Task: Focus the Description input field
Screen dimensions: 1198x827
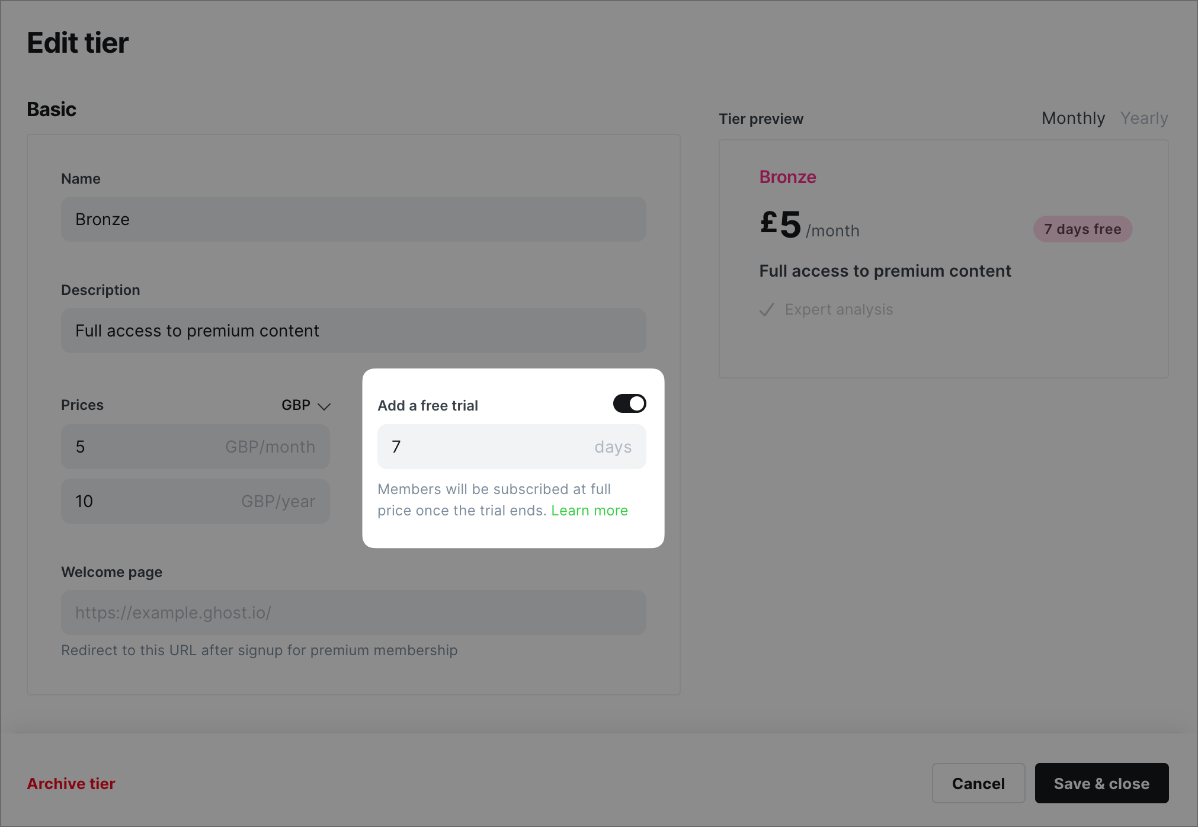Action: coord(353,331)
